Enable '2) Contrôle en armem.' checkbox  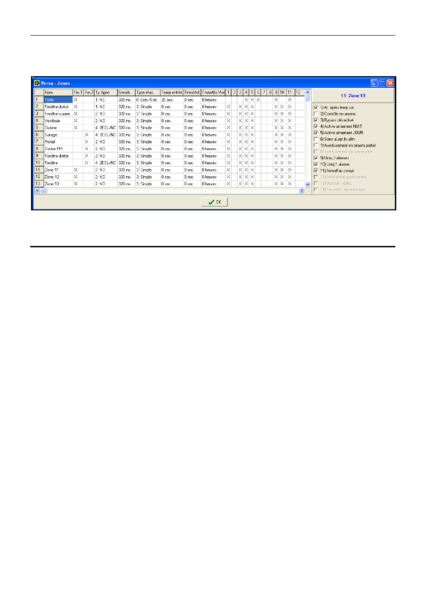[x=315, y=114]
